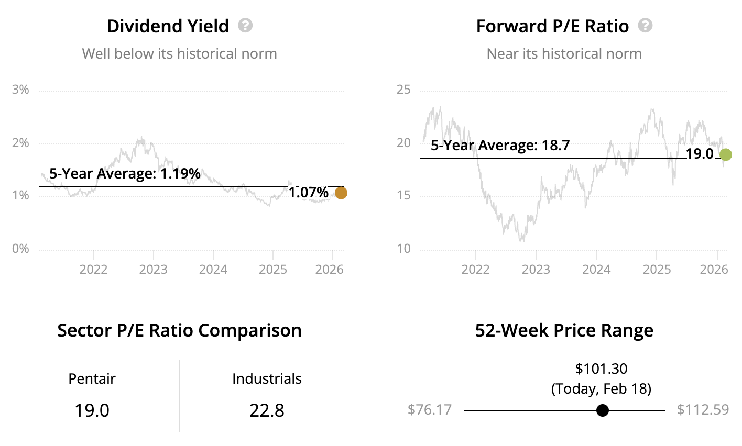742x446 pixels.
Task: Click the 2025 label on P/E chart
Action: tap(657, 270)
